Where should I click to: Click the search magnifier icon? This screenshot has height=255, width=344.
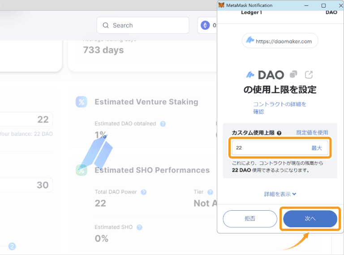click(x=106, y=25)
